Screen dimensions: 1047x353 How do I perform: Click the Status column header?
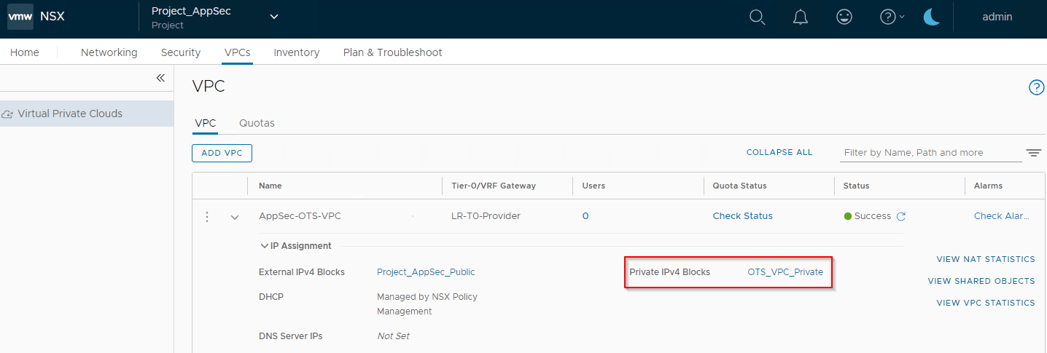click(x=857, y=186)
